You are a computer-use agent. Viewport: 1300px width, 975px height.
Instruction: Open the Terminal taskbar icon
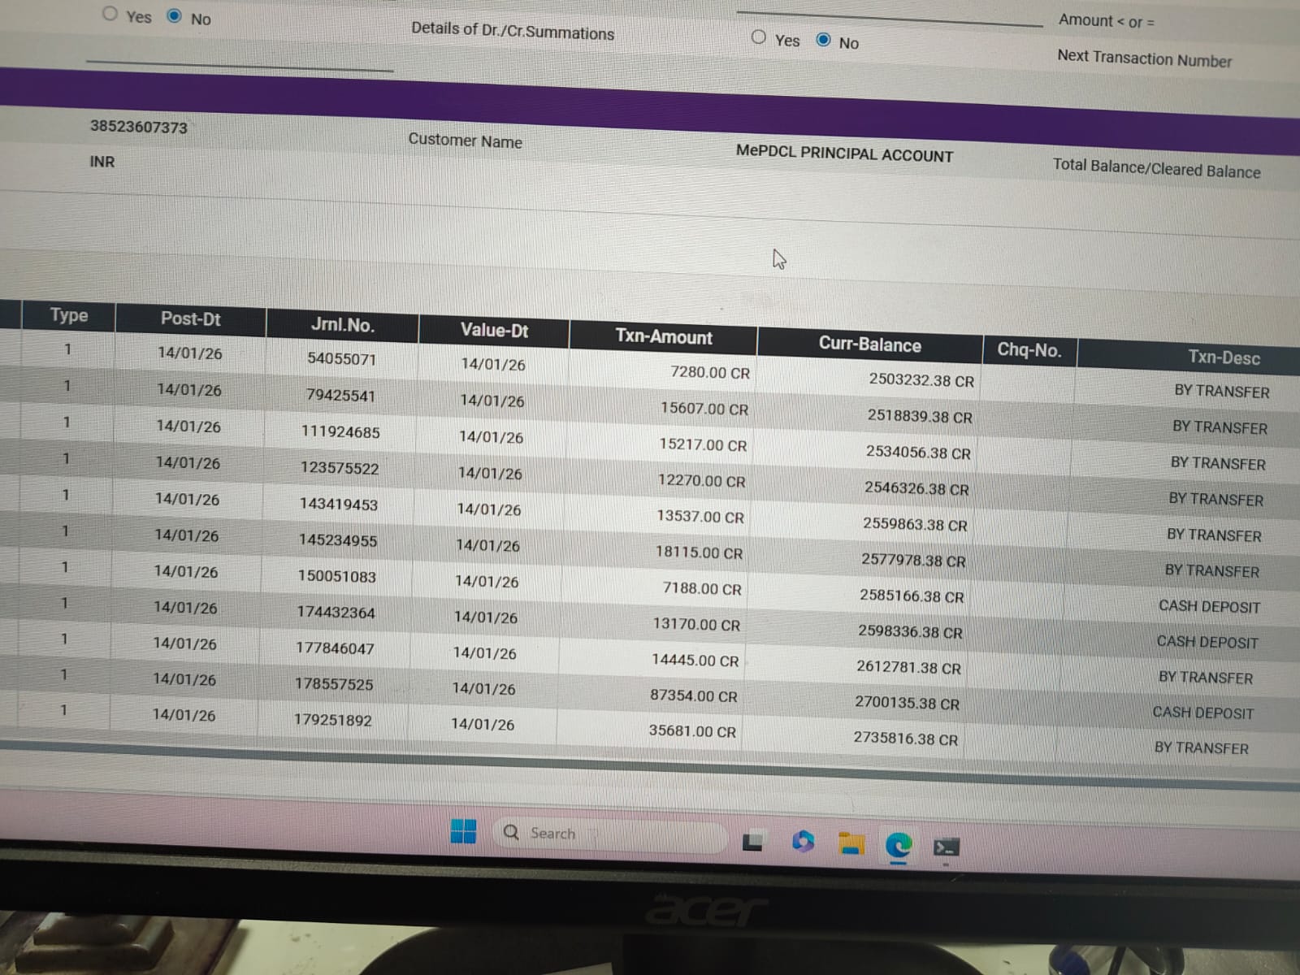coord(946,849)
